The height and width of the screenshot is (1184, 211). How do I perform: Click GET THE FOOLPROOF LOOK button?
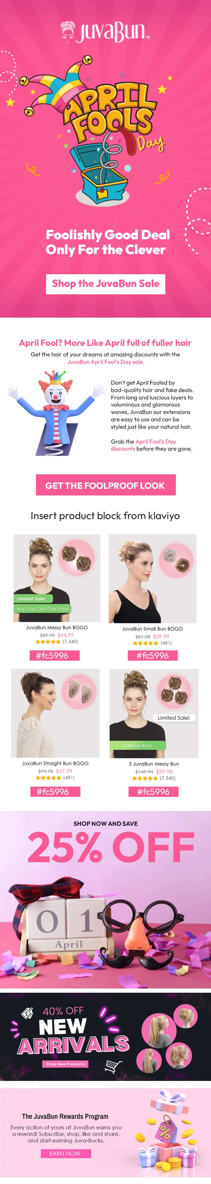[106, 485]
